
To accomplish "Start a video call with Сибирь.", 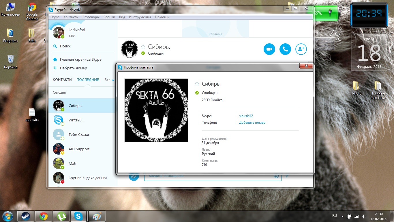I will pos(269,49).
